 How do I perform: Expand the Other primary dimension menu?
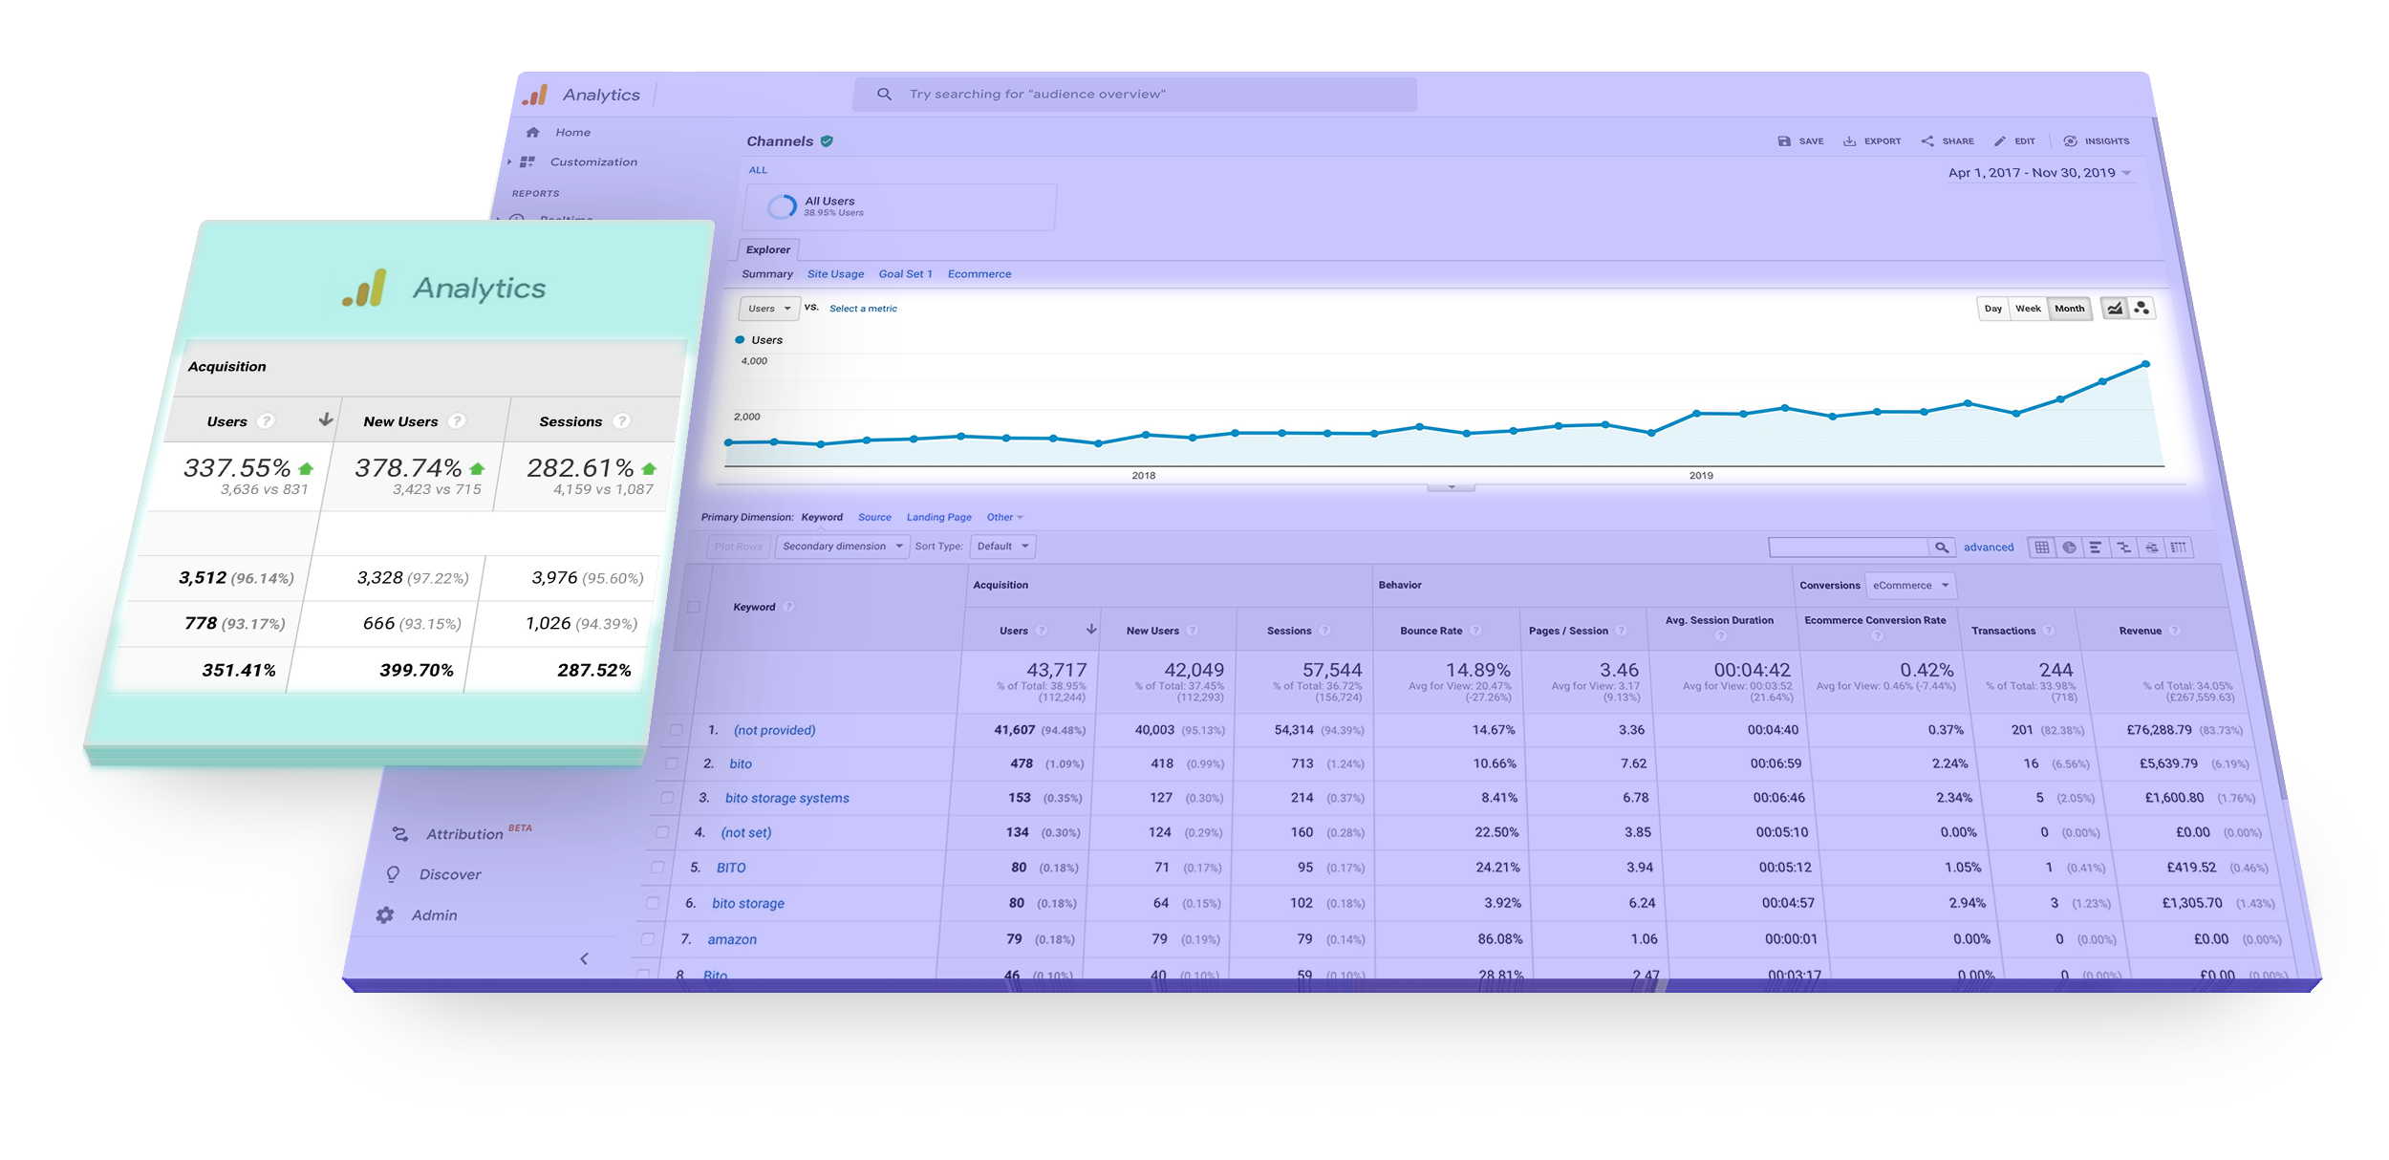click(1004, 518)
